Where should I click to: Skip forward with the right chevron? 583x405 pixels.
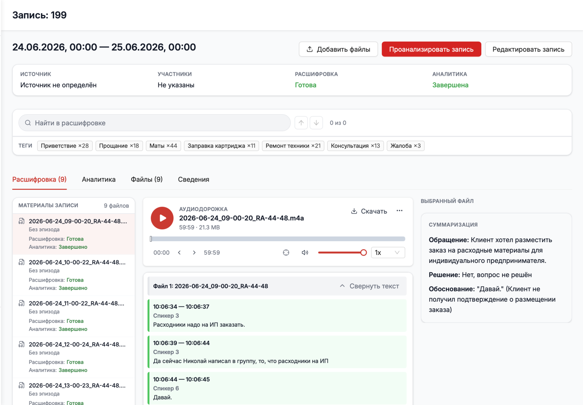194,253
